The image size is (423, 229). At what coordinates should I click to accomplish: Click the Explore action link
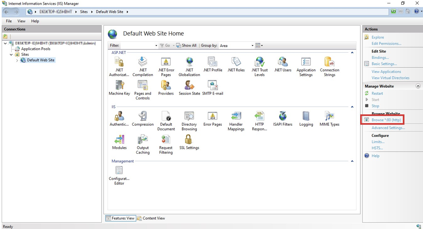(x=378, y=37)
